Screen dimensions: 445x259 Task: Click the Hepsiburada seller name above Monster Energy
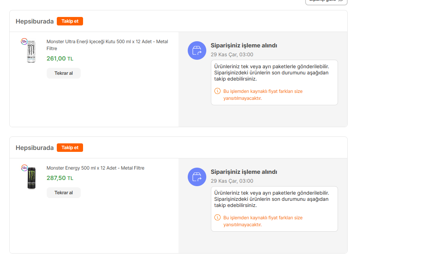[35, 148]
